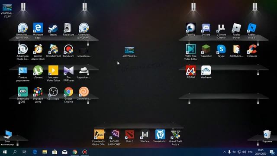Click the Discord desktop shortcut
The image size is (277, 156).
tap(206, 29)
